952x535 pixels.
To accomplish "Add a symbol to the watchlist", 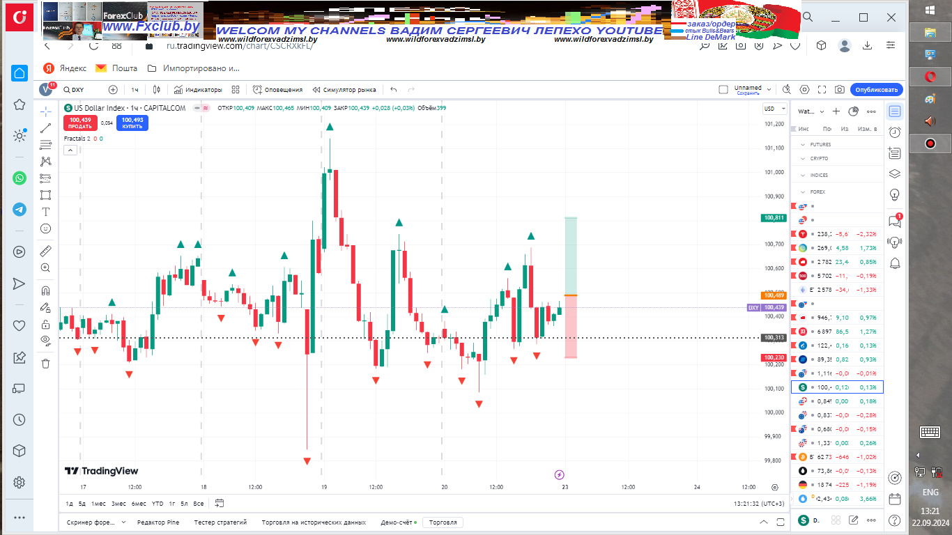I will click(x=836, y=111).
